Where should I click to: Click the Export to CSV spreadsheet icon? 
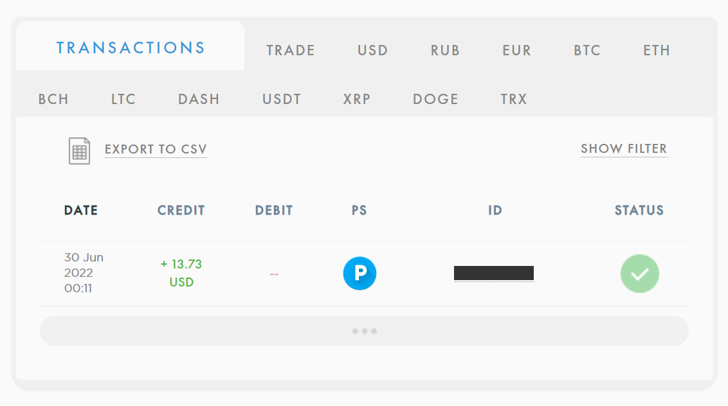pyautogui.click(x=79, y=150)
